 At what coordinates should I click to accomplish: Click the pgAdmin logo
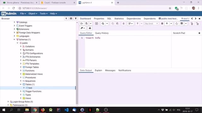tap(9, 13)
